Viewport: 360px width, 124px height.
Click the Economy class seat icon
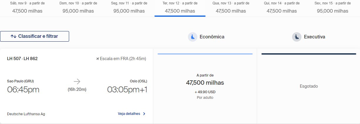click(x=193, y=37)
